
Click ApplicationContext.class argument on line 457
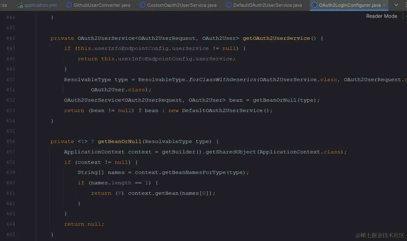point(300,152)
